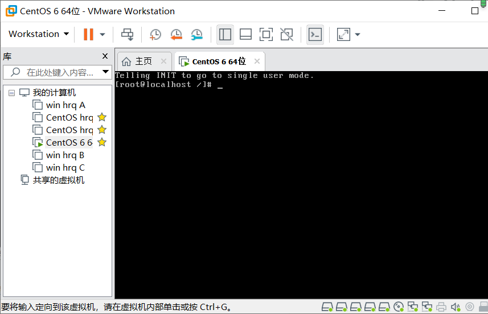Image resolution: width=488 pixels, height=314 pixels.
Task: Click inside the VM terminal console
Action: pos(301,185)
